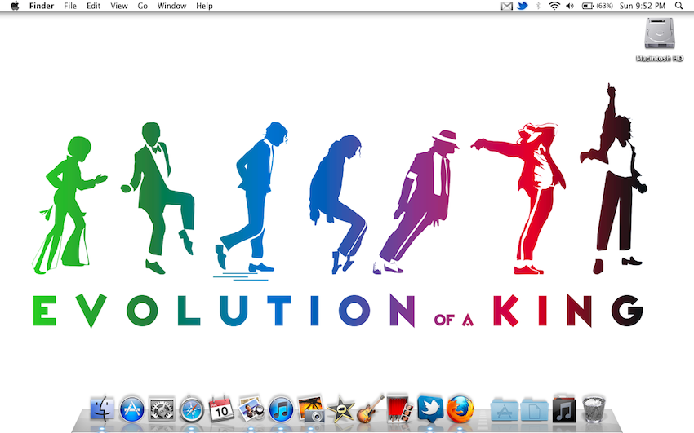Open the Window menu
The width and height of the screenshot is (694, 433).
(x=171, y=6)
